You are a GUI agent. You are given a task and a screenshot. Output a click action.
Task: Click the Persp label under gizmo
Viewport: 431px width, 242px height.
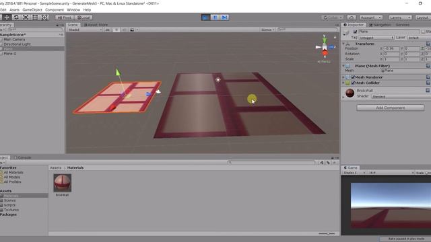coord(325,62)
